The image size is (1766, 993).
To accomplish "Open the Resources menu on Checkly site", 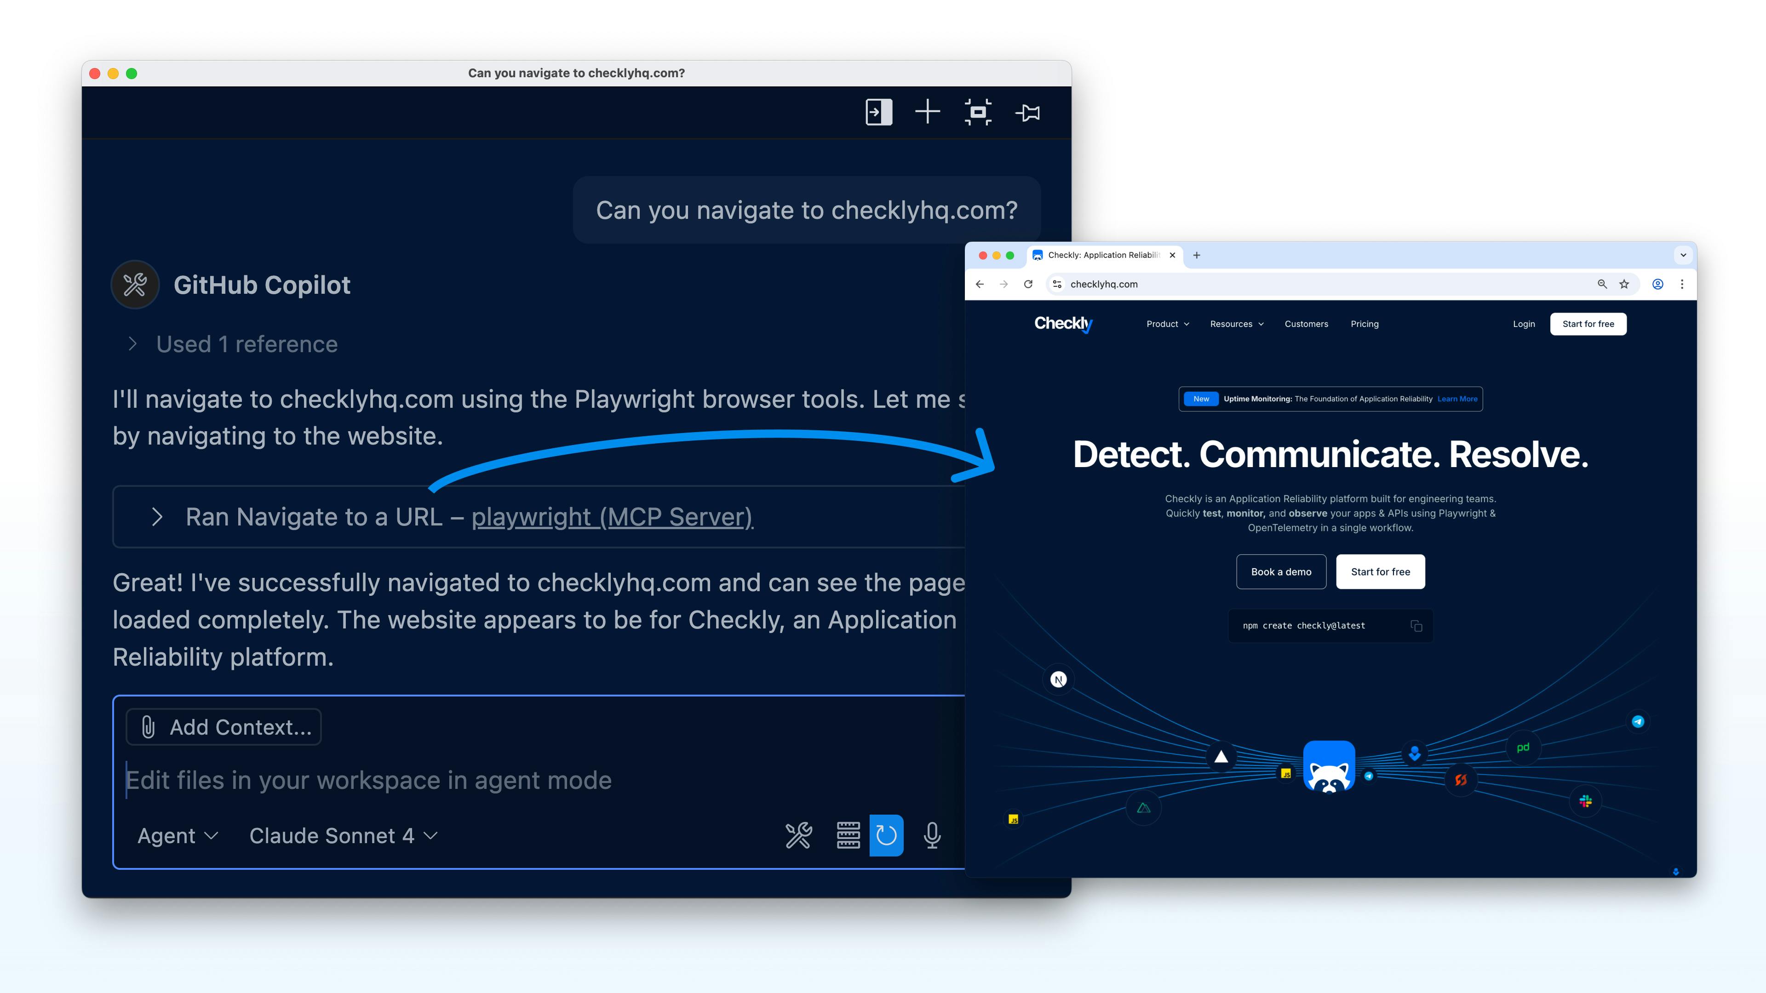I will coord(1237,324).
